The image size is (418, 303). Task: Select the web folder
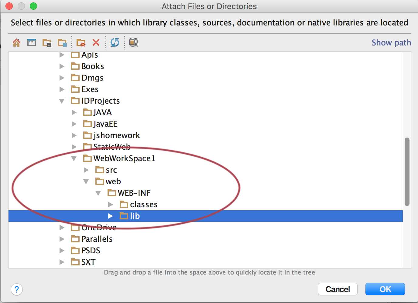point(108,181)
